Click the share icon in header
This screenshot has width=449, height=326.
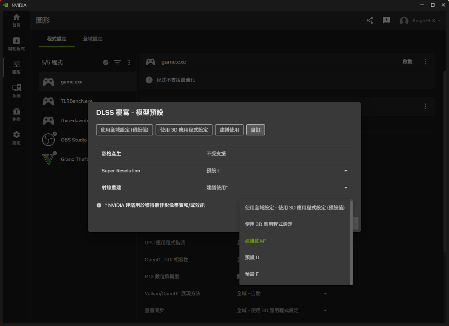(x=370, y=20)
